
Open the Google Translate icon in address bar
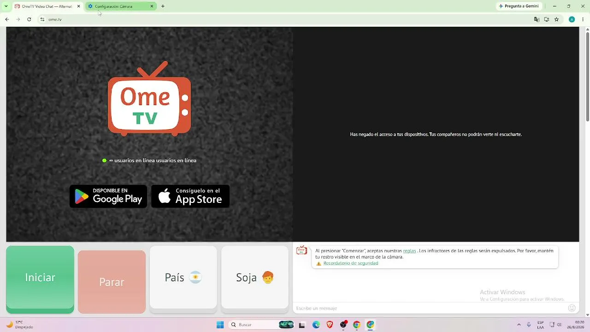point(537,19)
